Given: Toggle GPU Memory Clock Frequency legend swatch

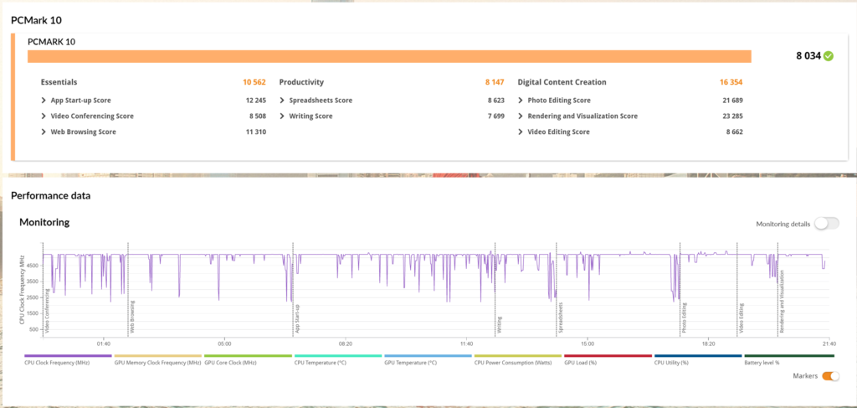Looking at the screenshot, I should [158, 355].
